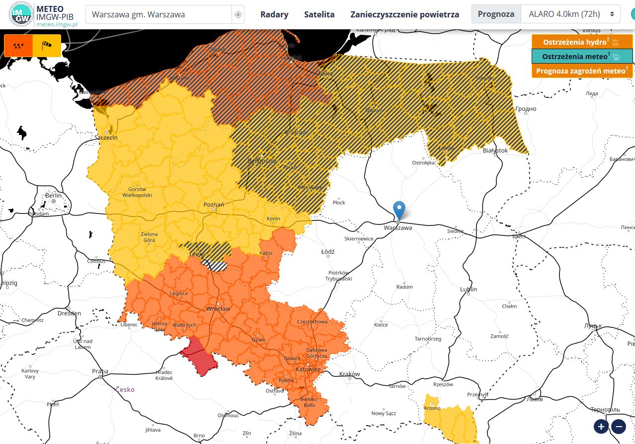Image resolution: width=635 pixels, height=444 pixels.
Task: Click the Łódź city label
Action: (x=328, y=252)
